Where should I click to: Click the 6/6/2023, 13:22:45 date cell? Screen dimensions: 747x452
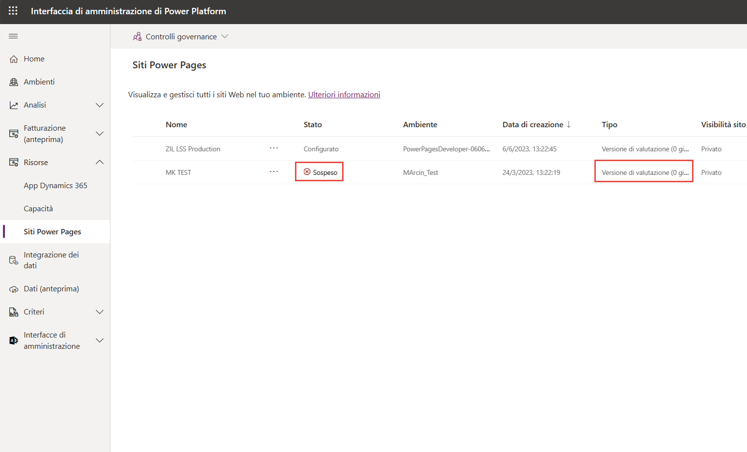[x=530, y=149]
